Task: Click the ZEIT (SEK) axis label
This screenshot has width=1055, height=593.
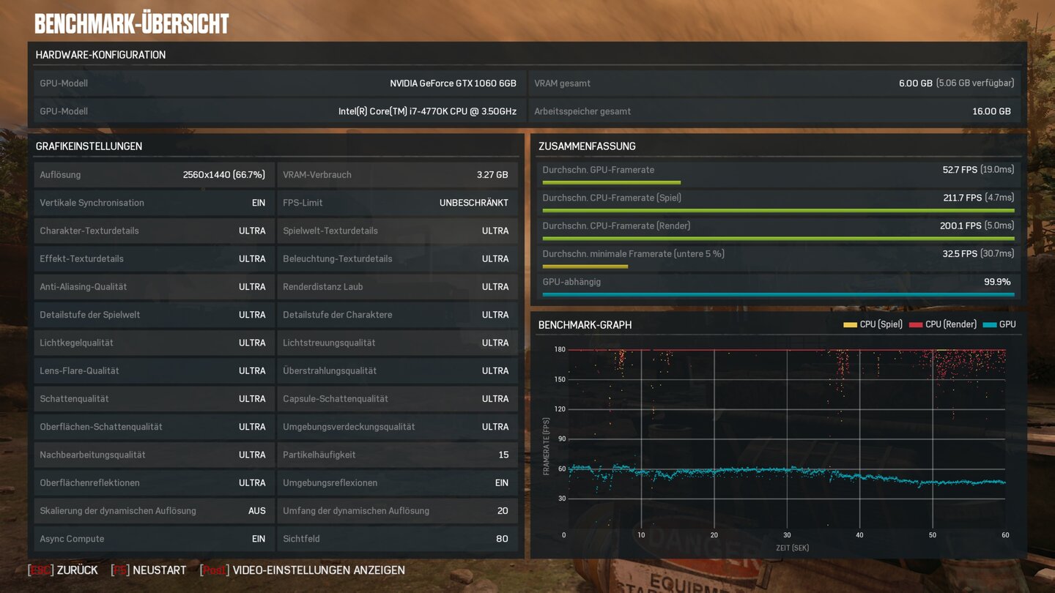Action: (791, 548)
